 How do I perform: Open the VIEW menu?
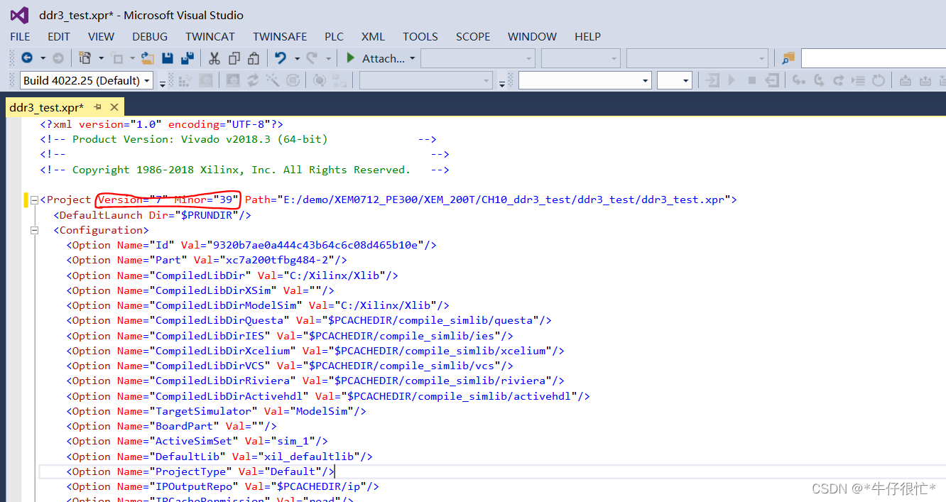[101, 36]
